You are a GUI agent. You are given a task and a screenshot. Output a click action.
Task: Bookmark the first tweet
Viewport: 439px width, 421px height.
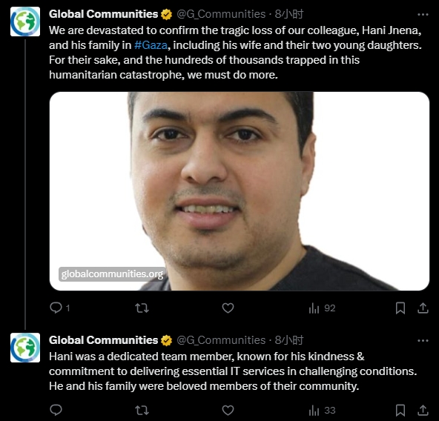[x=400, y=308]
